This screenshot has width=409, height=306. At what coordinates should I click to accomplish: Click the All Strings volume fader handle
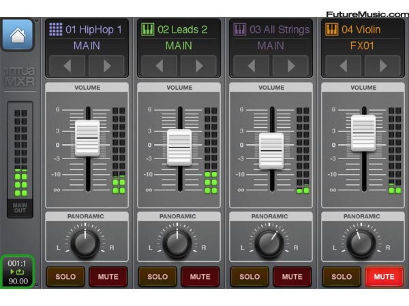(271, 151)
